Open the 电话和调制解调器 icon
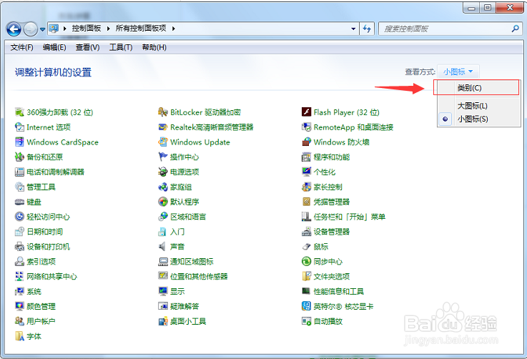The height and width of the screenshot is (359, 527). (x=19, y=172)
